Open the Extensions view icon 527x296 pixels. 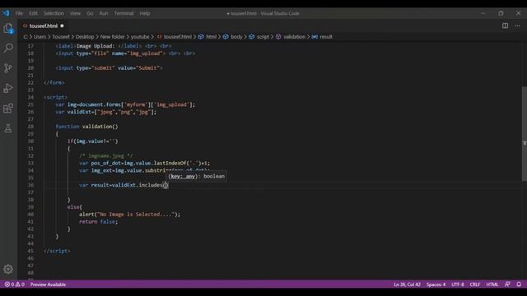[x=8, y=108]
